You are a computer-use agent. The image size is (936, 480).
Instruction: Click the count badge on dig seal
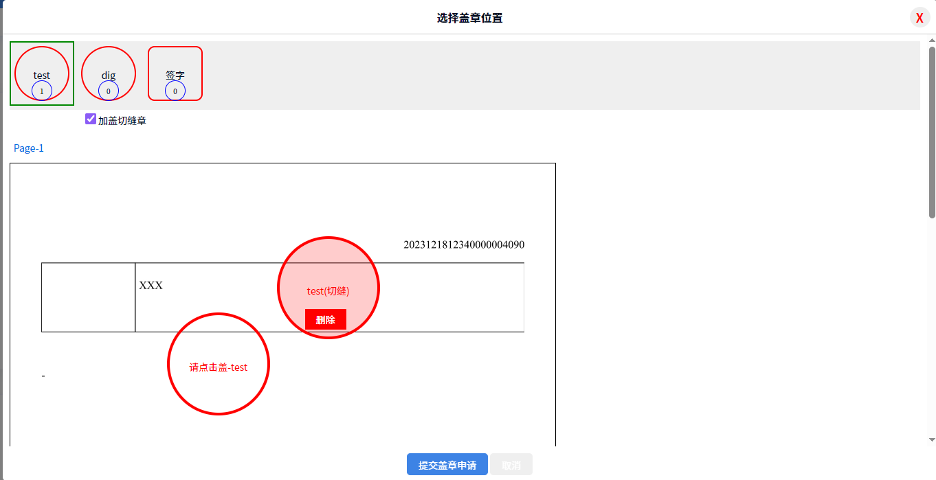pos(109,91)
